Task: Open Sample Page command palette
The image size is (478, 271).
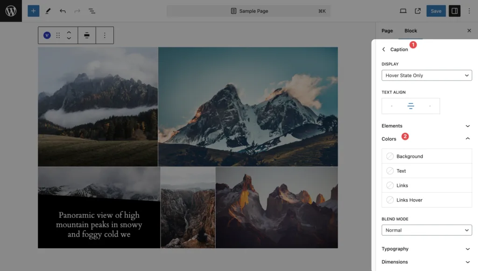Action: (248, 11)
